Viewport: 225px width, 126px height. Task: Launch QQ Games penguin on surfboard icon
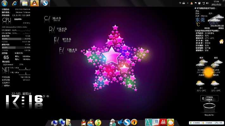click(91, 122)
